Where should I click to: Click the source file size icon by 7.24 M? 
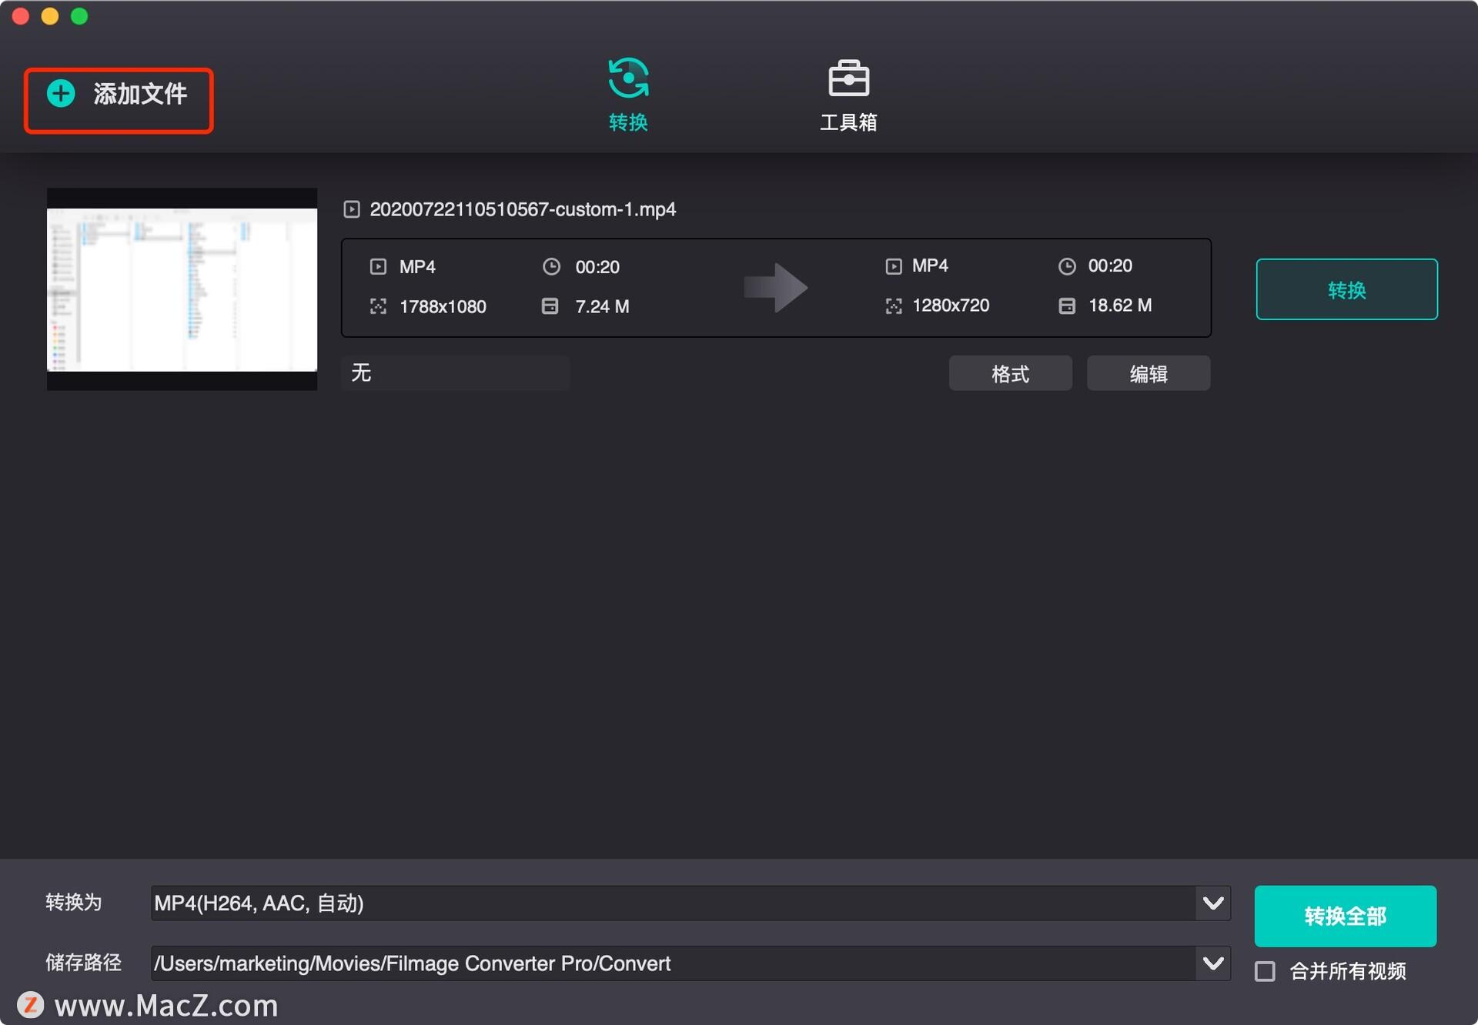coord(550,306)
